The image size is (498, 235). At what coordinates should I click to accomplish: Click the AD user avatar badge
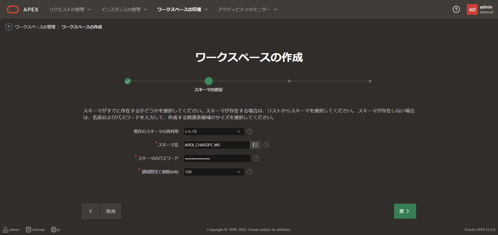472,10
